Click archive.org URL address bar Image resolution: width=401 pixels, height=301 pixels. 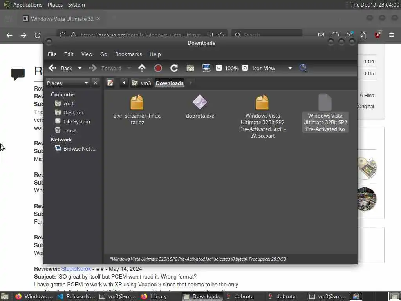[140, 35]
